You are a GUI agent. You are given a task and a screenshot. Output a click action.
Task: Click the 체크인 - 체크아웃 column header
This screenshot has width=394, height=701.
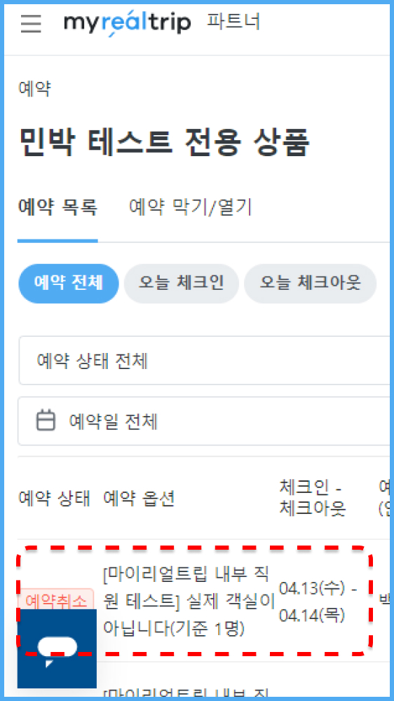(313, 498)
